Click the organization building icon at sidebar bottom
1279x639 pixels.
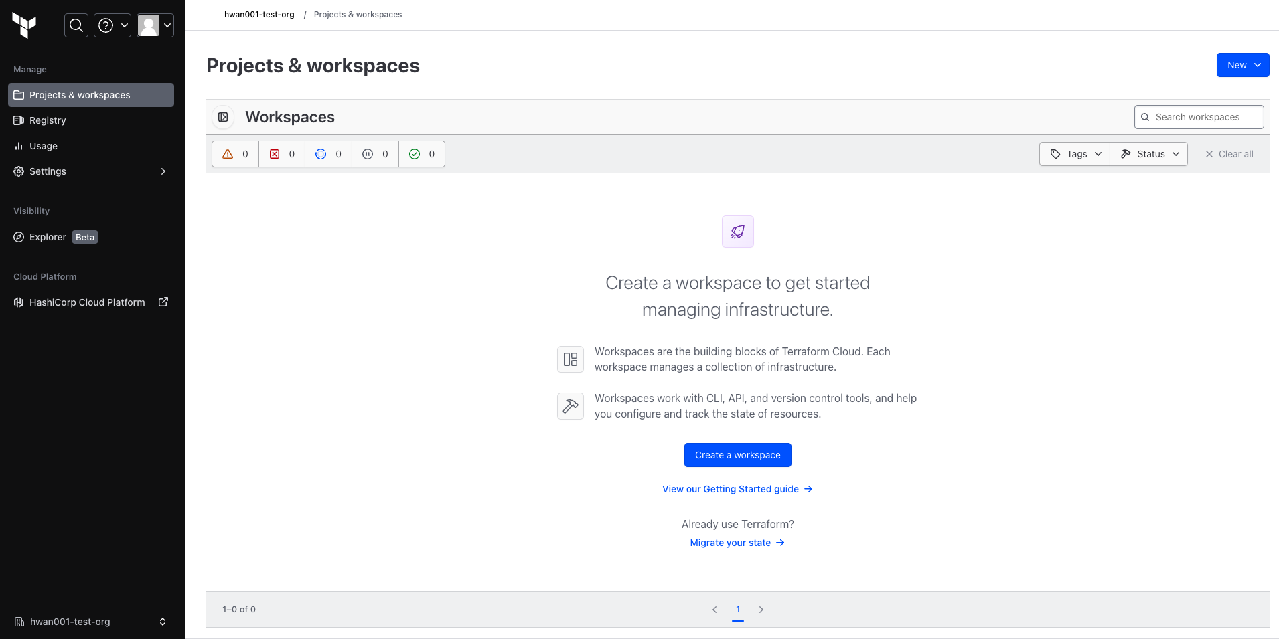19,622
